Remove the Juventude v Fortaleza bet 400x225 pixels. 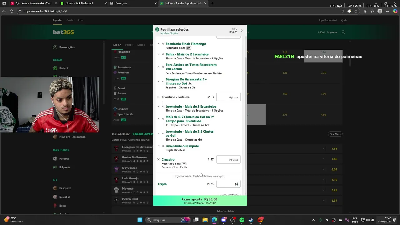point(158,97)
